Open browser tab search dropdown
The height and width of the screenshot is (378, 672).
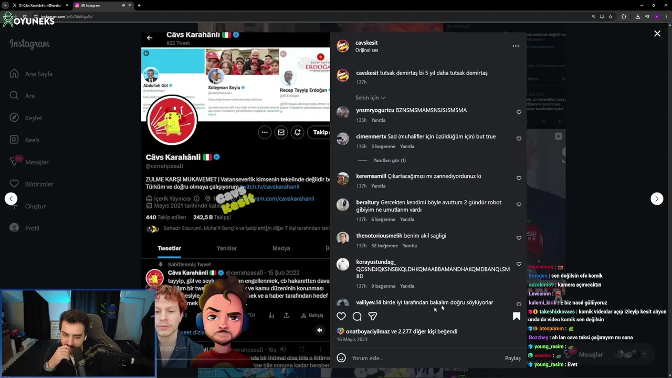click(x=4, y=5)
